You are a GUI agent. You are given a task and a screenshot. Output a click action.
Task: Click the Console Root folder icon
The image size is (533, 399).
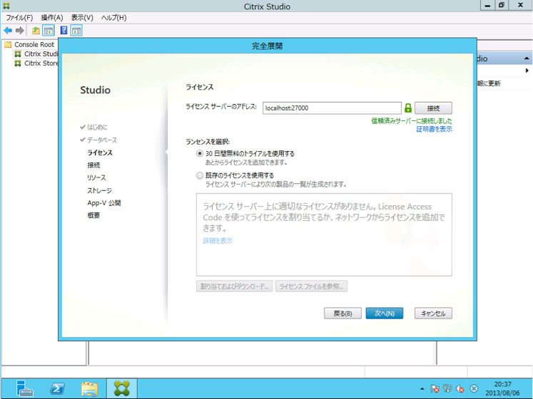click(x=8, y=44)
